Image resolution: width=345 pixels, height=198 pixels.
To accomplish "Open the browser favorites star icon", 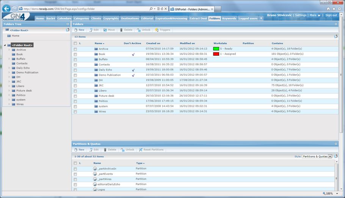I will click(x=334, y=9).
